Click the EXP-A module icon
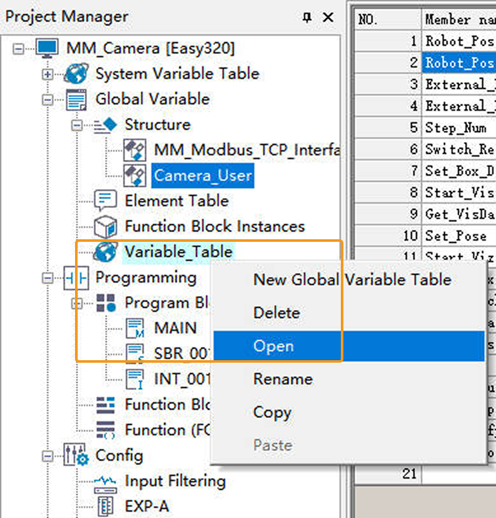Screen dimensions: 496x518 [x=105, y=507]
